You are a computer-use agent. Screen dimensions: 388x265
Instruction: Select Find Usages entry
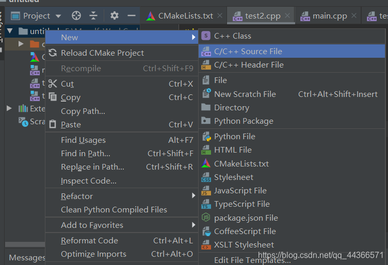point(122,140)
